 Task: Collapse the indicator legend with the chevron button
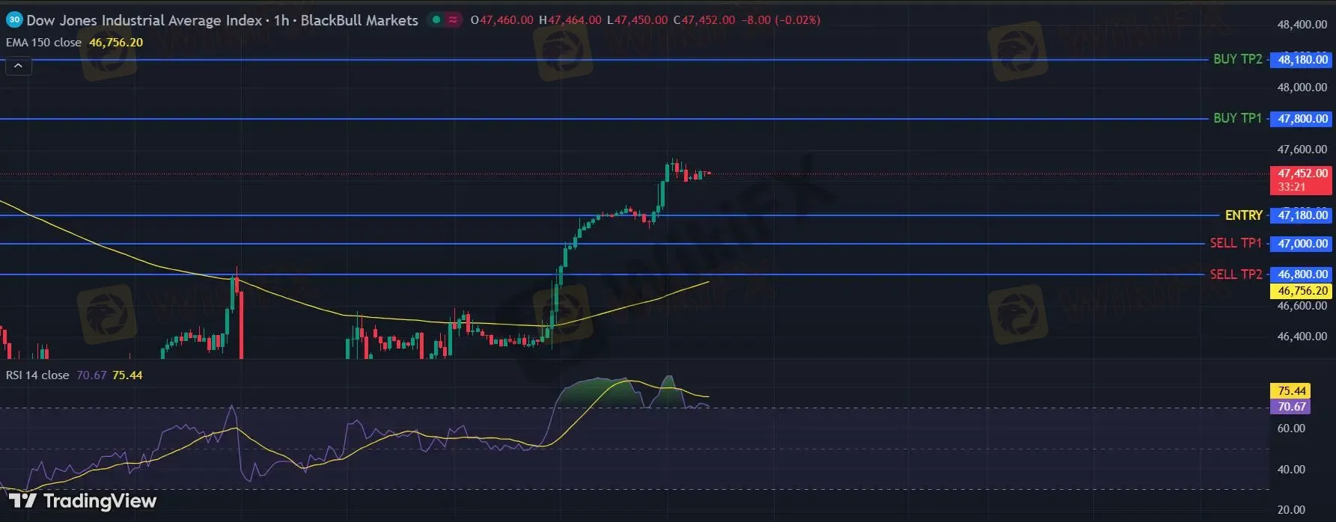tap(18, 66)
